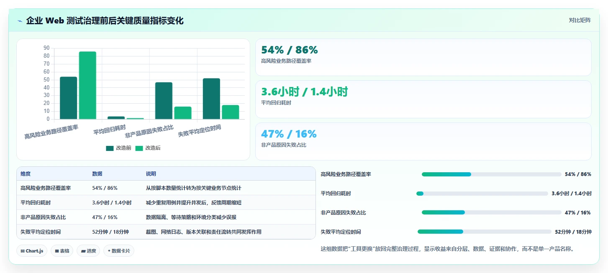Click the progress value 52分钟 / 18分钟
This screenshot has width=608, height=273.
pos(573,232)
